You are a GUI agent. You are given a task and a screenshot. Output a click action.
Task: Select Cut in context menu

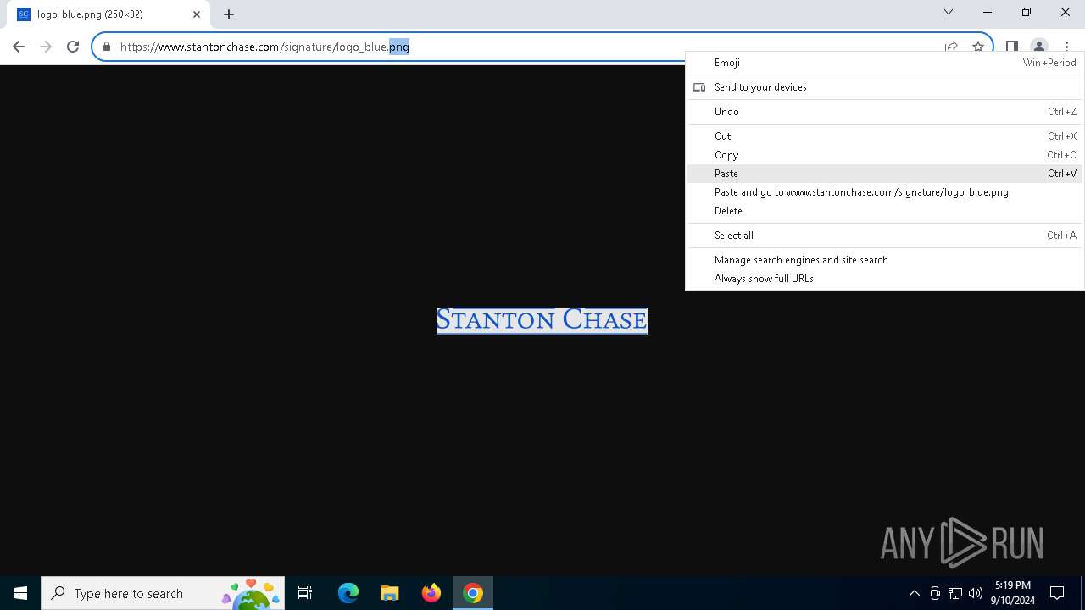885,136
